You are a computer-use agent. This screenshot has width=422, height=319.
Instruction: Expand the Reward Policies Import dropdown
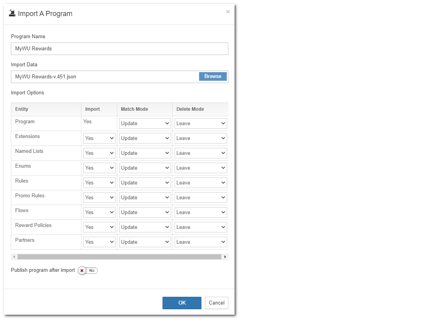99,227
